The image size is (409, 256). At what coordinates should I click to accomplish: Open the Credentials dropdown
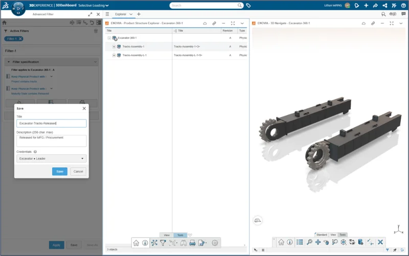pos(51,159)
